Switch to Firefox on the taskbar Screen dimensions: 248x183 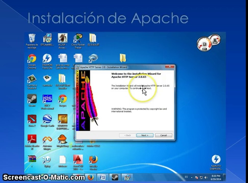point(90,177)
